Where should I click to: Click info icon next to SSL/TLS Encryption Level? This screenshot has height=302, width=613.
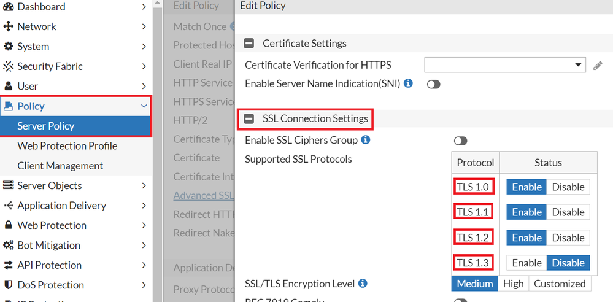(363, 284)
